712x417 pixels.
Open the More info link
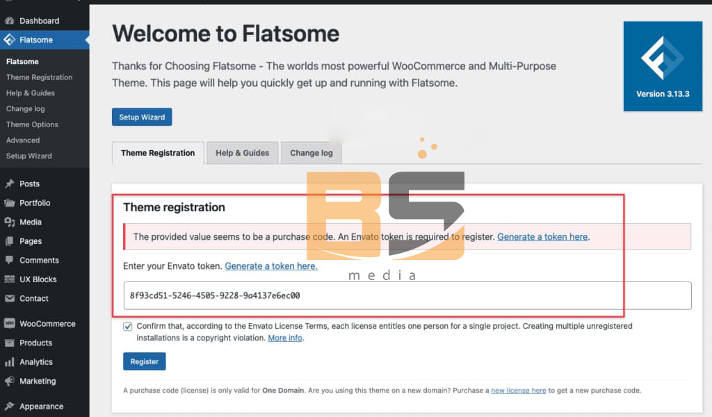click(285, 338)
